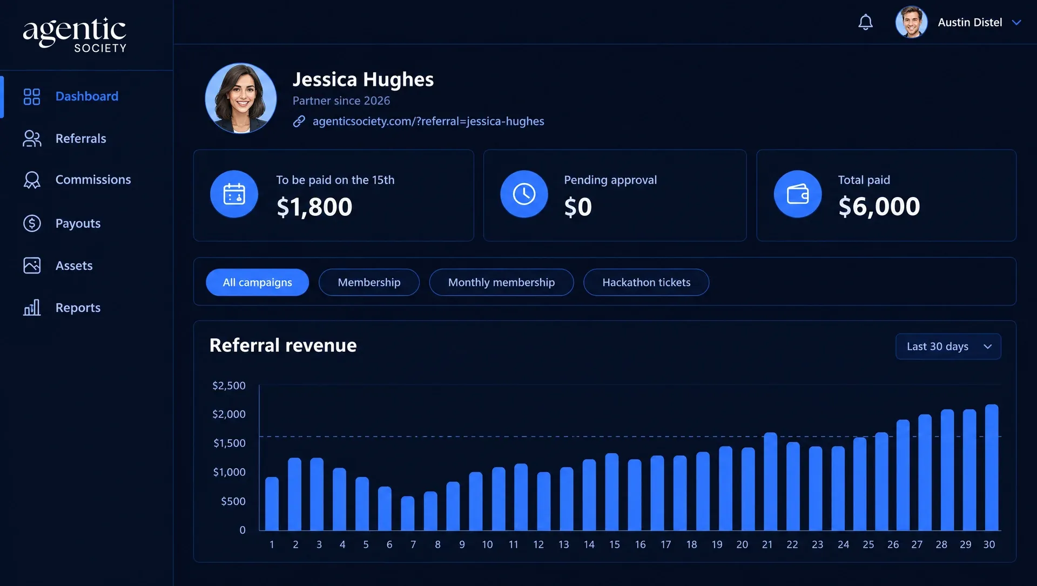
Task: Click the day 21 revenue bar
Action: (x=770, y=481)
